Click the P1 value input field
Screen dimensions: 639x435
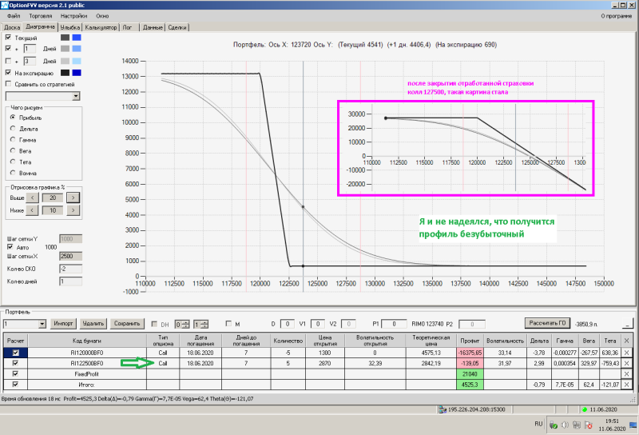click(394, 324)
